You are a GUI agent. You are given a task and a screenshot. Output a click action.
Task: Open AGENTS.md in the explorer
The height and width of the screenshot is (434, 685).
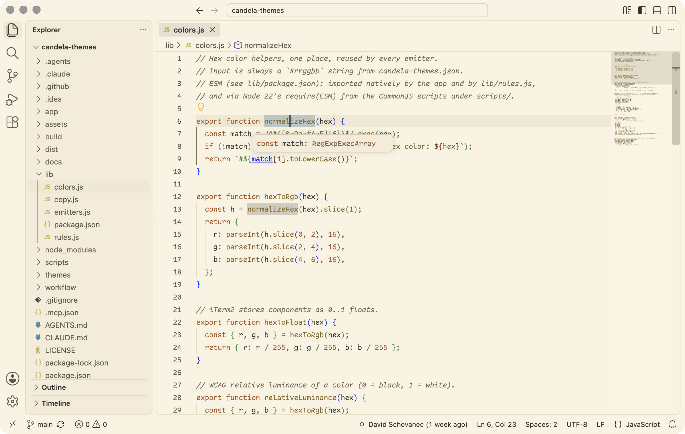pyautogui.click(x=88, y=325)
